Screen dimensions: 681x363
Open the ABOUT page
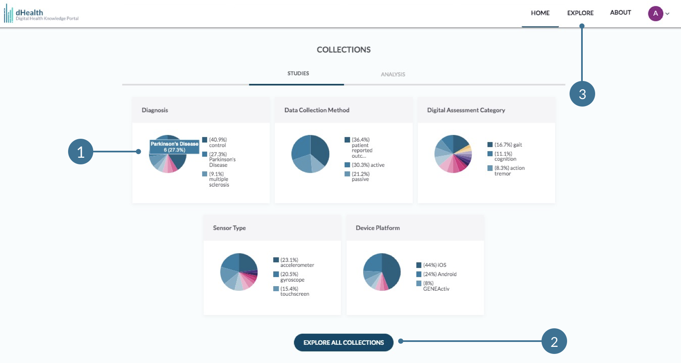pyautogui.click(x=620, y=13)
